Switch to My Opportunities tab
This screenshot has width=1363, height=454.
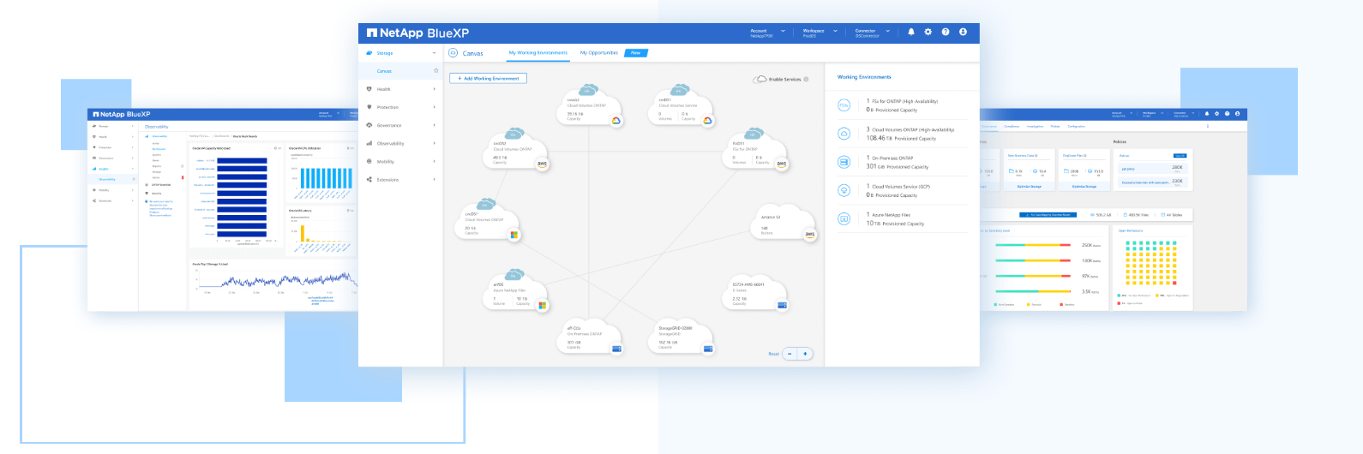pos(598,53)
